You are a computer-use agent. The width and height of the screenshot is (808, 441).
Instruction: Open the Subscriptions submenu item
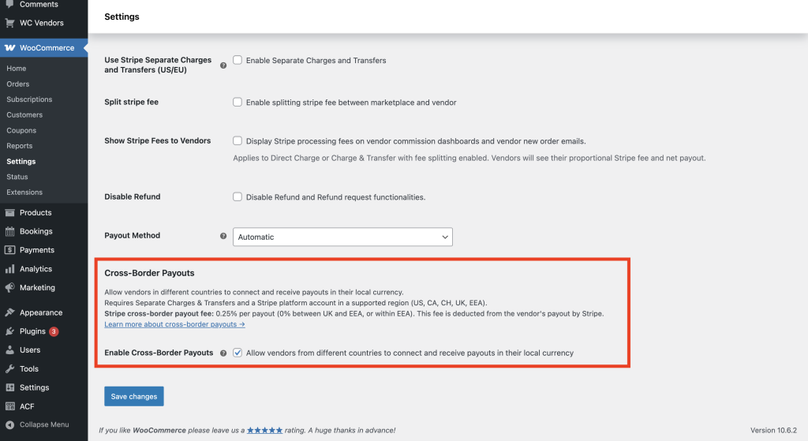coord(29,99)
